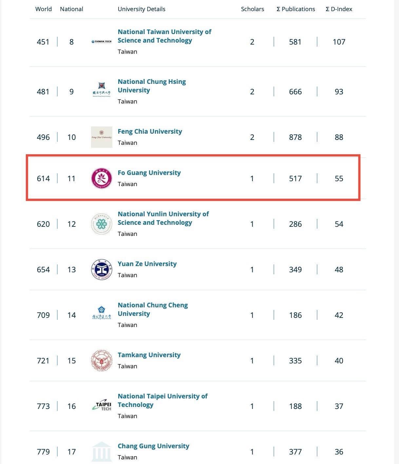This screenshot has height=464, width=399.
Task: Click the World column header
Action: (44, 9)
